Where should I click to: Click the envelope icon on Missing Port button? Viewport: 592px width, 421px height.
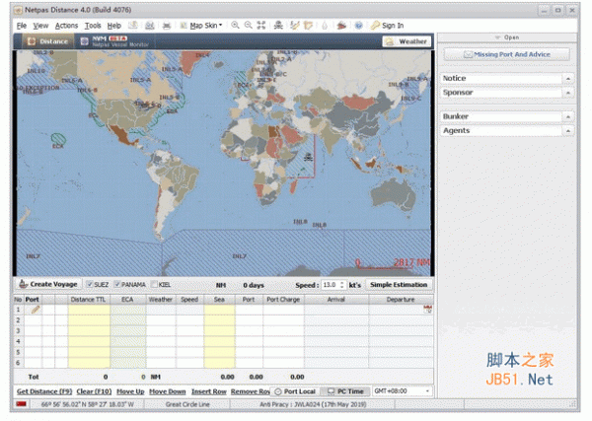click(468, 54)
